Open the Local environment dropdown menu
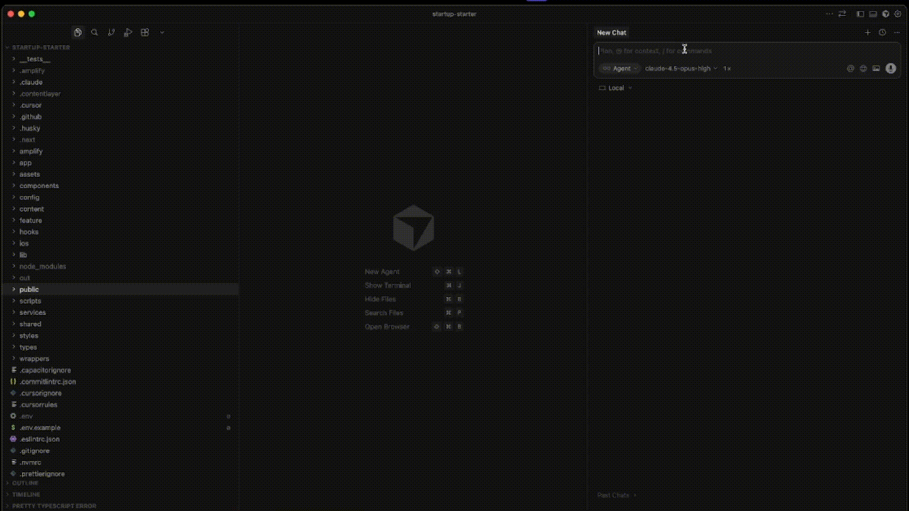This screenshot has height=511, width=909. click(615, 88)
